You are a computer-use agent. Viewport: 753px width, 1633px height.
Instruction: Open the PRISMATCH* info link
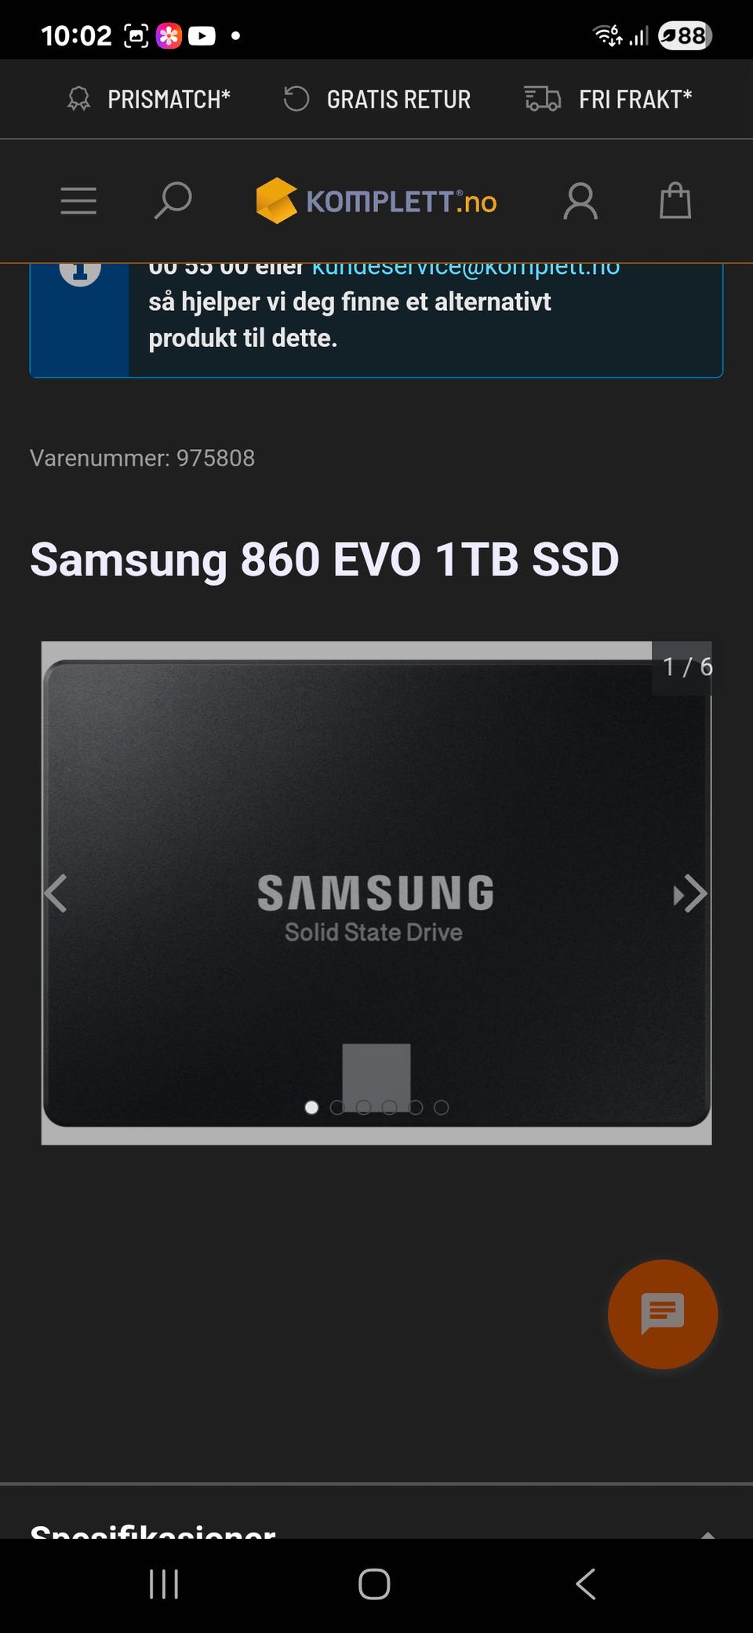click(x=149, y=99)
